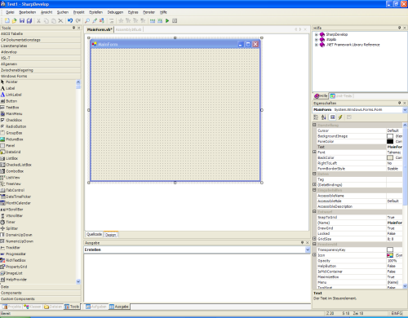Open the Bearbeiten menu

point(28,12)
